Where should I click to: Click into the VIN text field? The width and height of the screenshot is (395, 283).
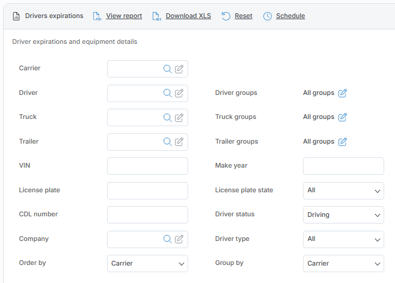click(147, 166)
